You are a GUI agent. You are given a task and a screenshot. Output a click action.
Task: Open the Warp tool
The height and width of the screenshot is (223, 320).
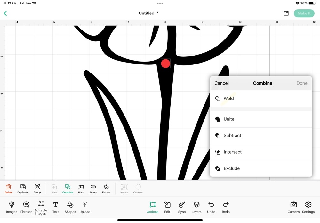81,189
